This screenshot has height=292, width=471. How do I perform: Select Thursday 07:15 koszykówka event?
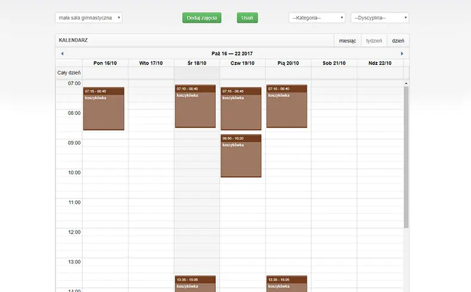(241, 109)
